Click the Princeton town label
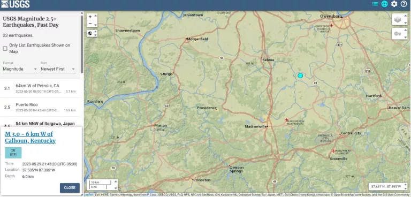 (202, 180)
